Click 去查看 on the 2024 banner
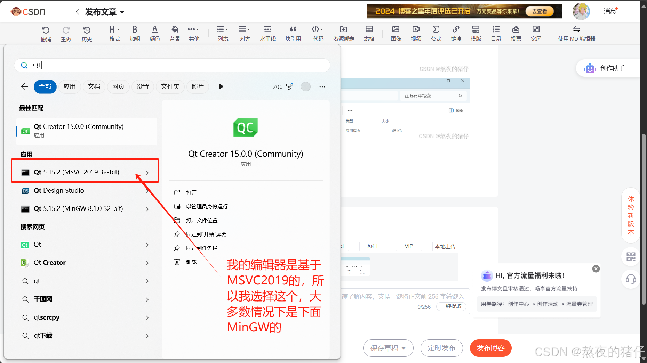647x363 pixels. (x=539, y=11)
